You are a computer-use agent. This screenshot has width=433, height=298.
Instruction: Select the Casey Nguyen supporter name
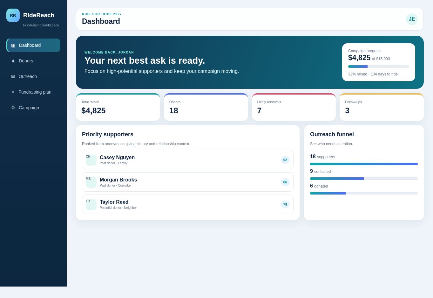click(x=117, y=158)
